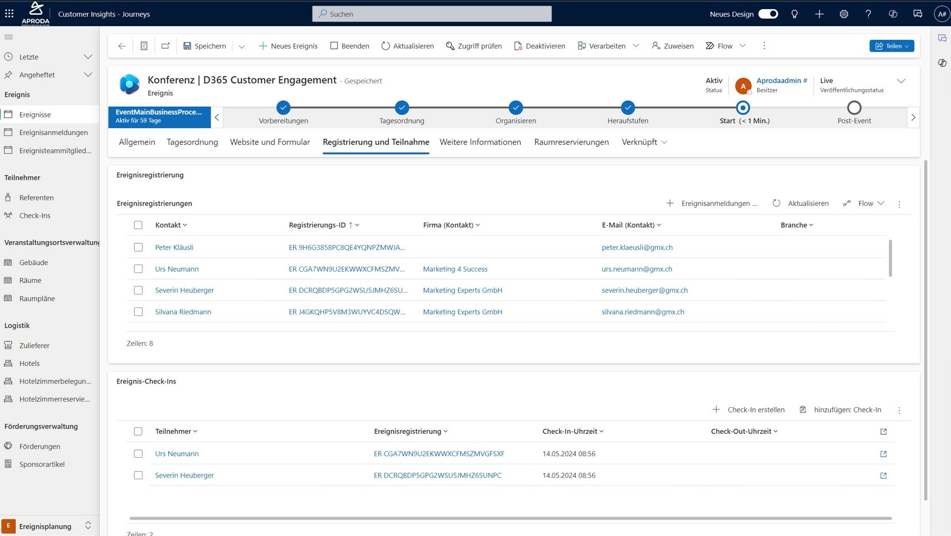The image size is (951, 536).
Task: Select all rows in the Ereignis-Check-Ins grid
Action: point(138,431)
